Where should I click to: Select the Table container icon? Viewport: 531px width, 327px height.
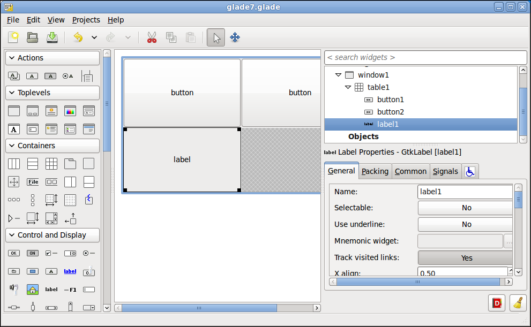coord(51,164)
